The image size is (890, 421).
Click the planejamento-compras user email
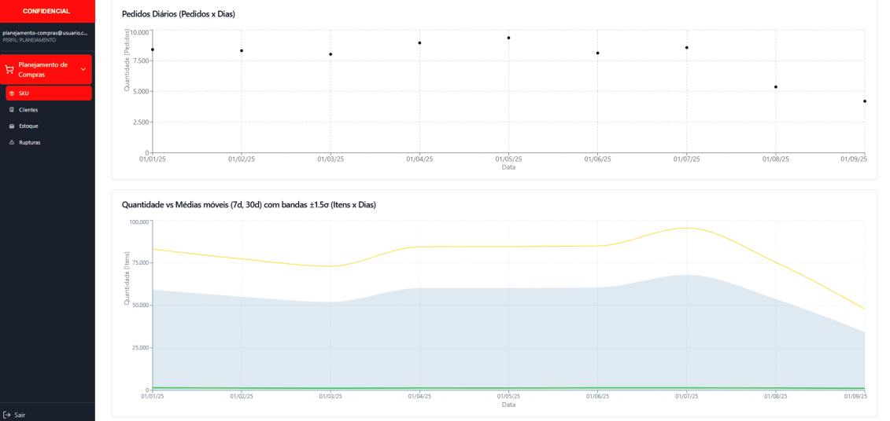pos(44,33)
